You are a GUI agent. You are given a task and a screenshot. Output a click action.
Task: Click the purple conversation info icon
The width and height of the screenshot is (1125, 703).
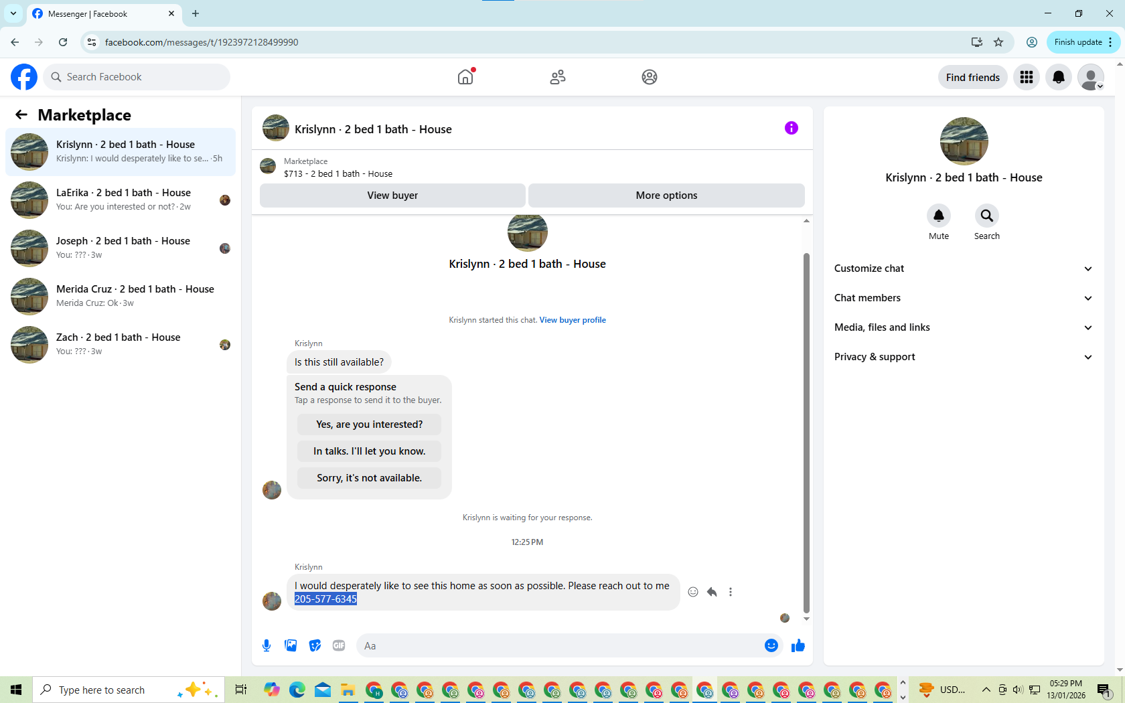pyautogui.click(x=792, y=128)
